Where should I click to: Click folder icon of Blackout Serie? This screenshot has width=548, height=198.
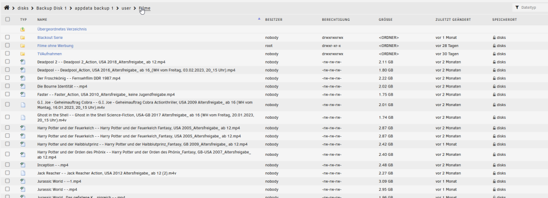(x=22, y=38)
